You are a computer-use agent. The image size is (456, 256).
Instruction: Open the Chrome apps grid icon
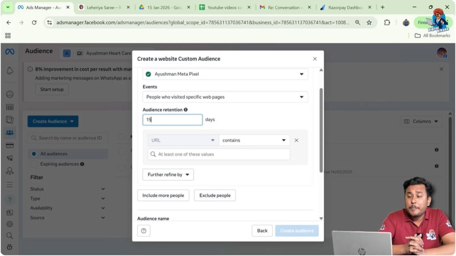[8, 36]
